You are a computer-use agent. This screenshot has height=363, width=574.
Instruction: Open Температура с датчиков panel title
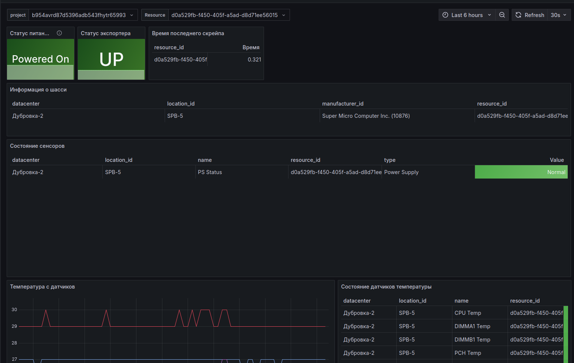coord(42,287)
